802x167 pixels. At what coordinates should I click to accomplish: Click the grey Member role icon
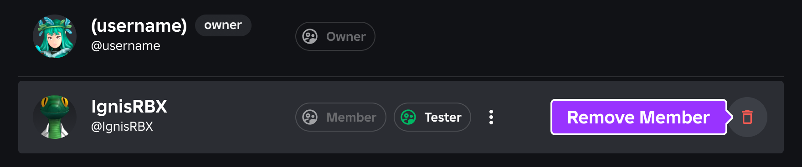pos(310,117)
